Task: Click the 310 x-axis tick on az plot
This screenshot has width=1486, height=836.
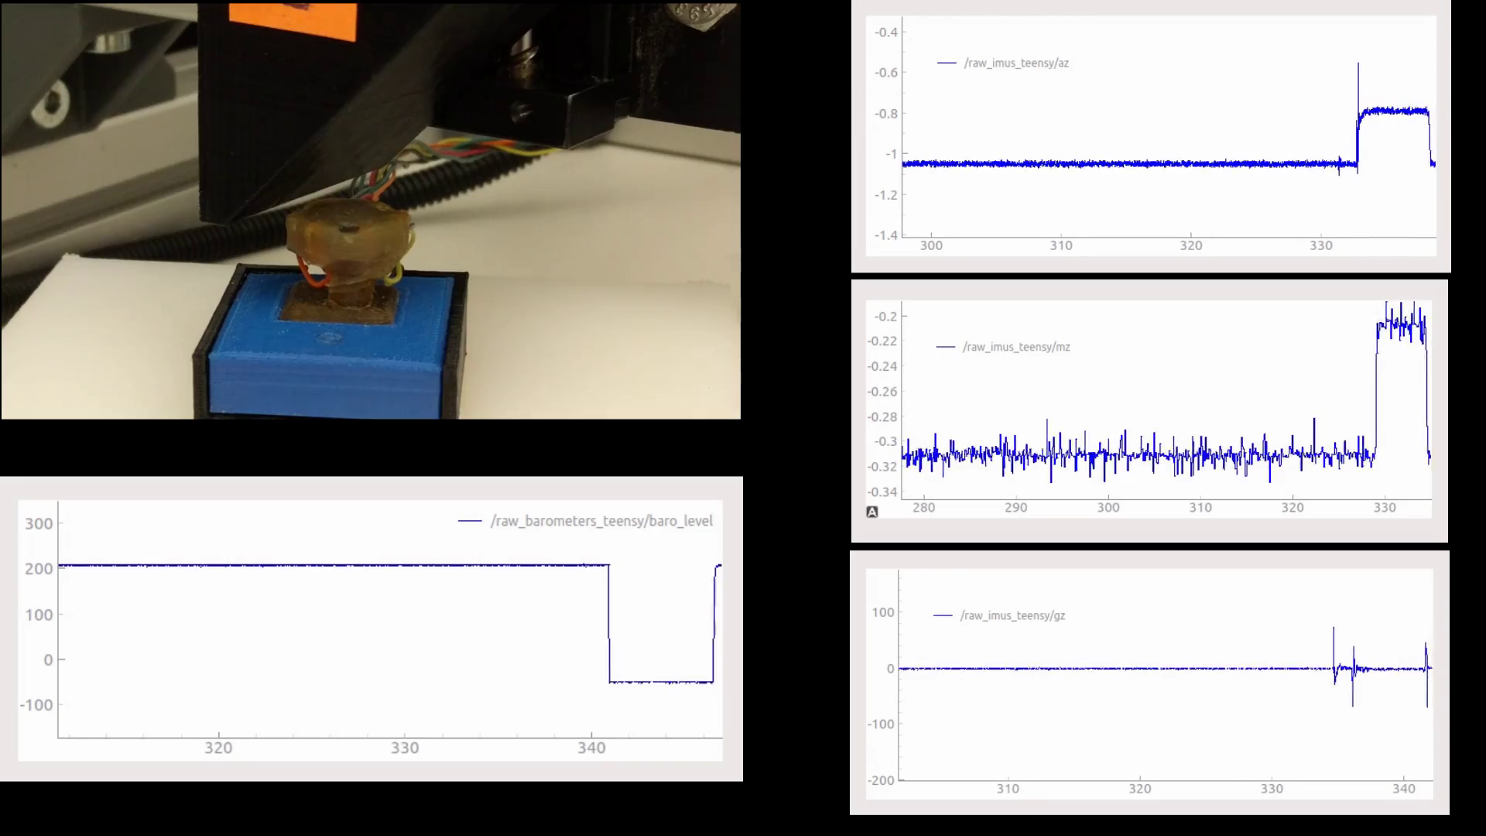Action: coord(1061,245)
